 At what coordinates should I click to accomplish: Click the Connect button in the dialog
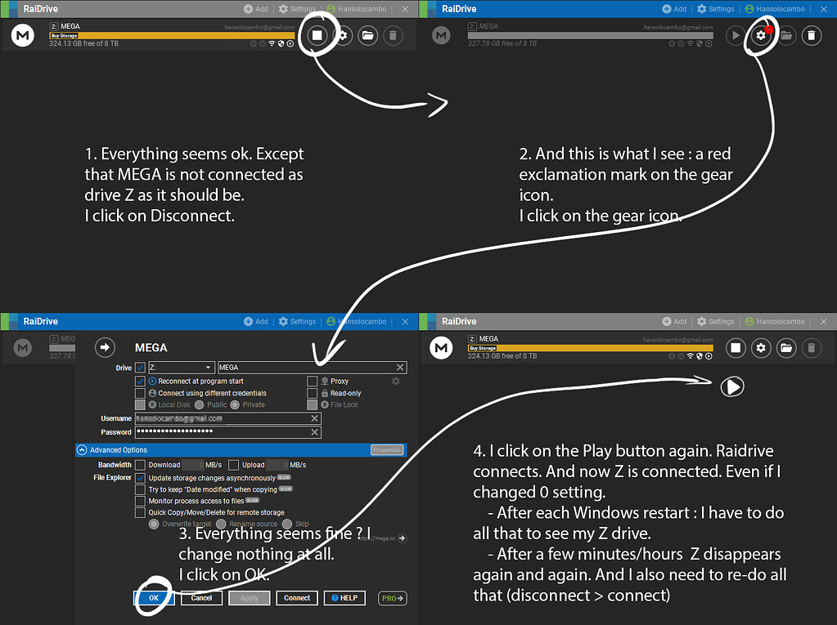[x=296, y=598]
